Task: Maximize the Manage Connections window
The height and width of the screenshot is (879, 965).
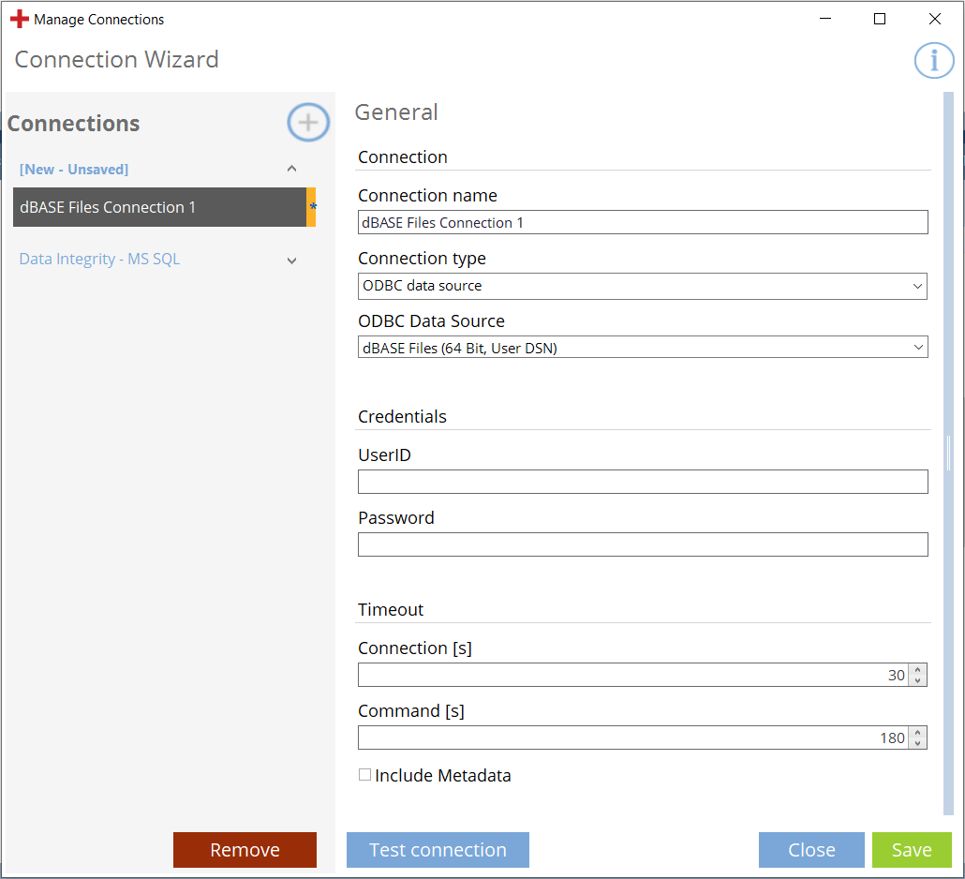Action: [879, 19]
